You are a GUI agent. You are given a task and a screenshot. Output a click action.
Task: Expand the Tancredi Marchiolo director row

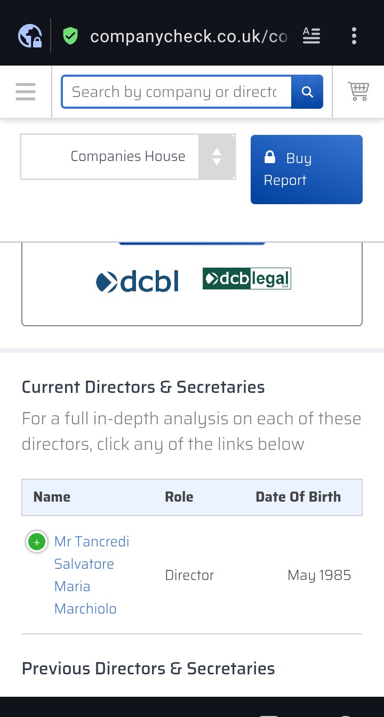pyautogui.click(x=36, y=542)
